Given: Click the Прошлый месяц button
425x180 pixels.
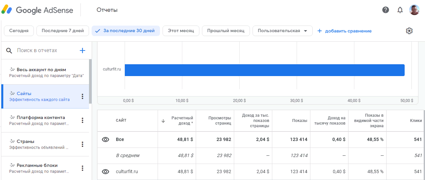Looking at the screenshot, I should click(226, 31).
